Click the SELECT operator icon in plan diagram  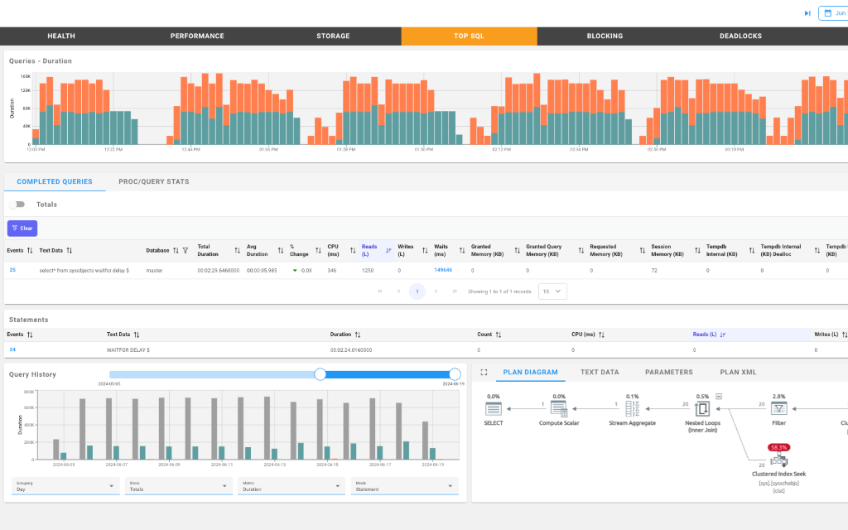(494, 409)
